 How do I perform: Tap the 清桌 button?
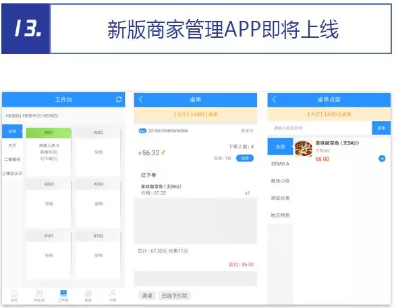click(x=147, y=296)
